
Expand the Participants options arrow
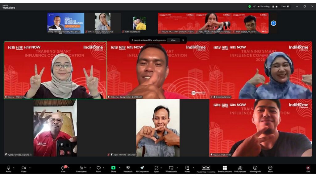click(x=90, y=168)
